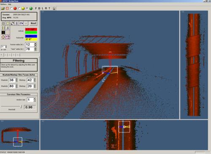
Task: Decrease the near radius value 78
Action: [x=35, y=50]
